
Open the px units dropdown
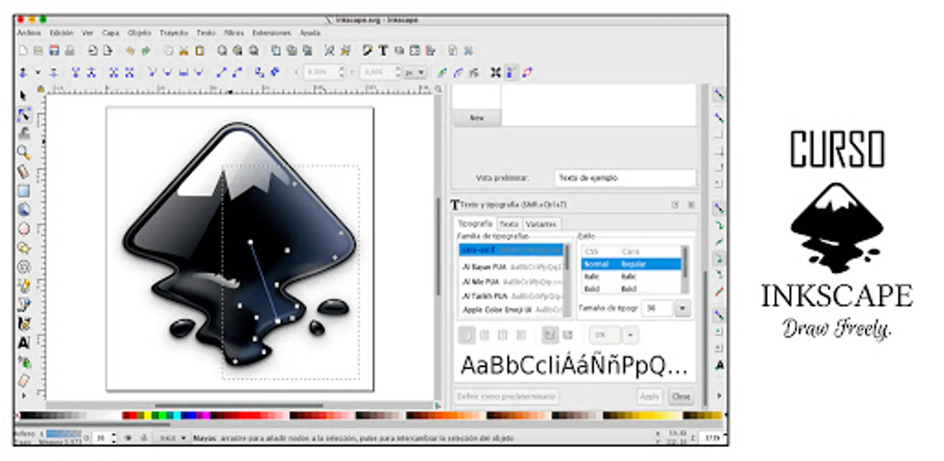[415, 73]
